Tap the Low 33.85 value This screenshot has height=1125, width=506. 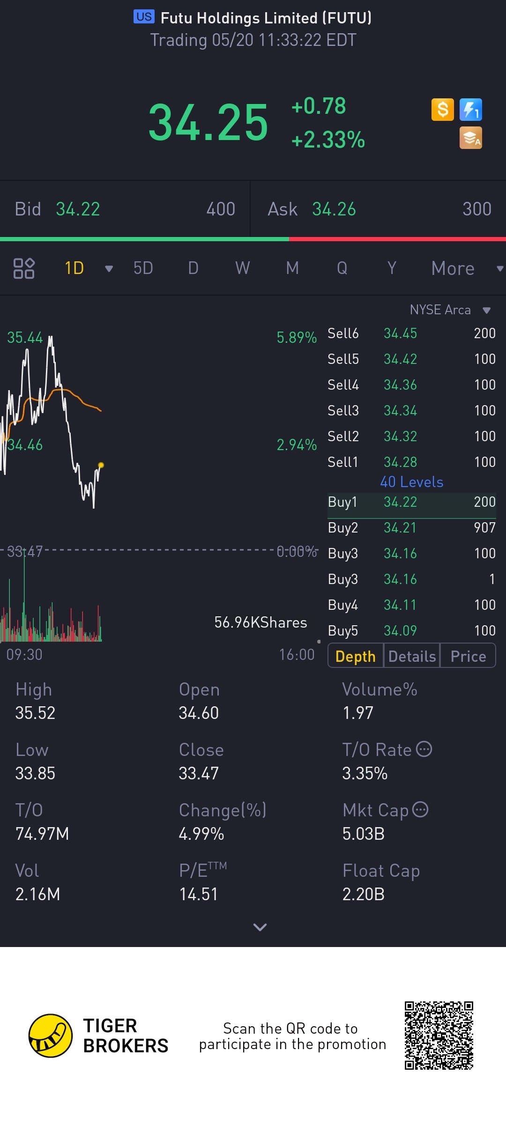35,773
